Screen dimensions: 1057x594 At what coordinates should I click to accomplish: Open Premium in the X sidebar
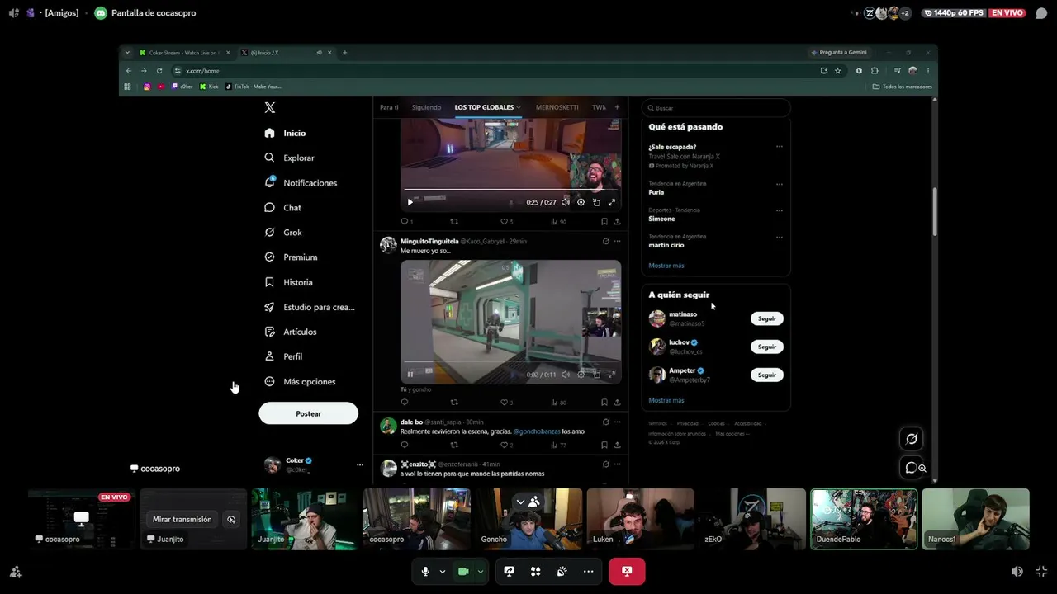(290, 257)
